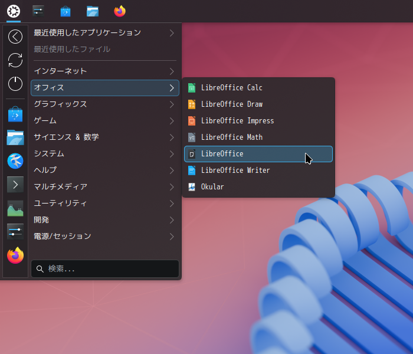This screenshot has height=354, width=413.
Task: Click the インターネット label
Action: [60, 71]
